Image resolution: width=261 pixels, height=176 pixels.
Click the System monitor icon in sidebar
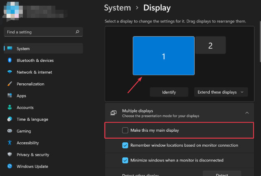pyautogui.click(x=10, y=48)
